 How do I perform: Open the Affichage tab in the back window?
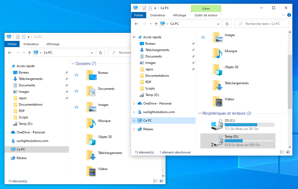point(53,44)
